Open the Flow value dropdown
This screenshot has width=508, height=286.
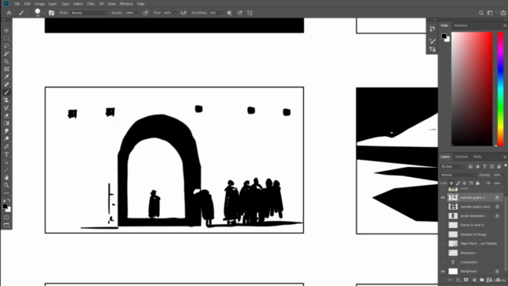(175, 13)
